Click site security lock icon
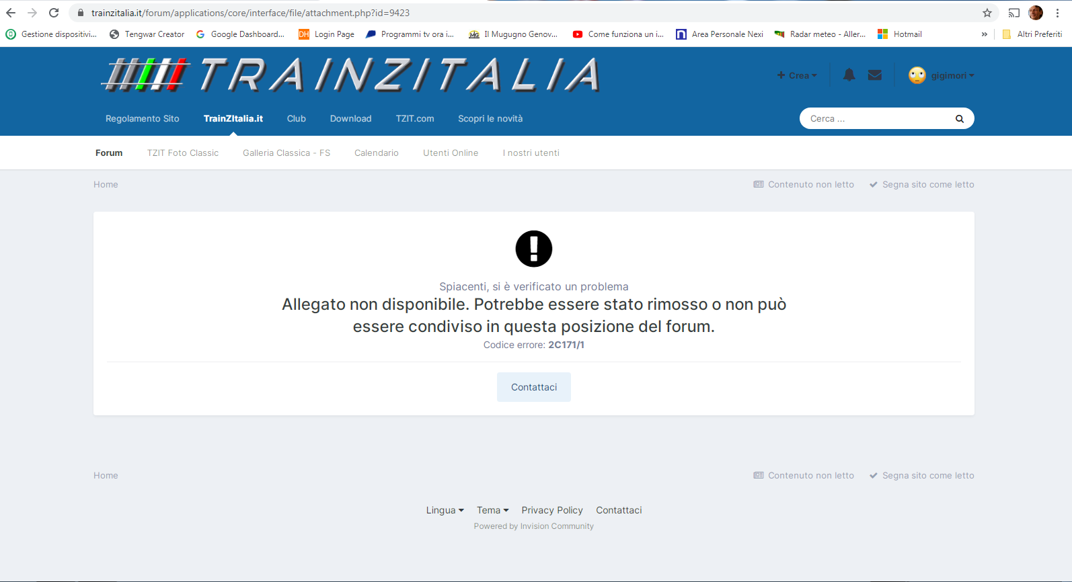This screenshot has width=1072, height=582. click(x=81, y=13)
